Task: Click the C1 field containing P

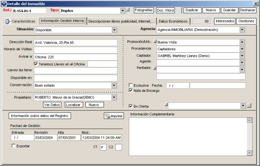Action: pyautogui.click(x=103, y=147)
